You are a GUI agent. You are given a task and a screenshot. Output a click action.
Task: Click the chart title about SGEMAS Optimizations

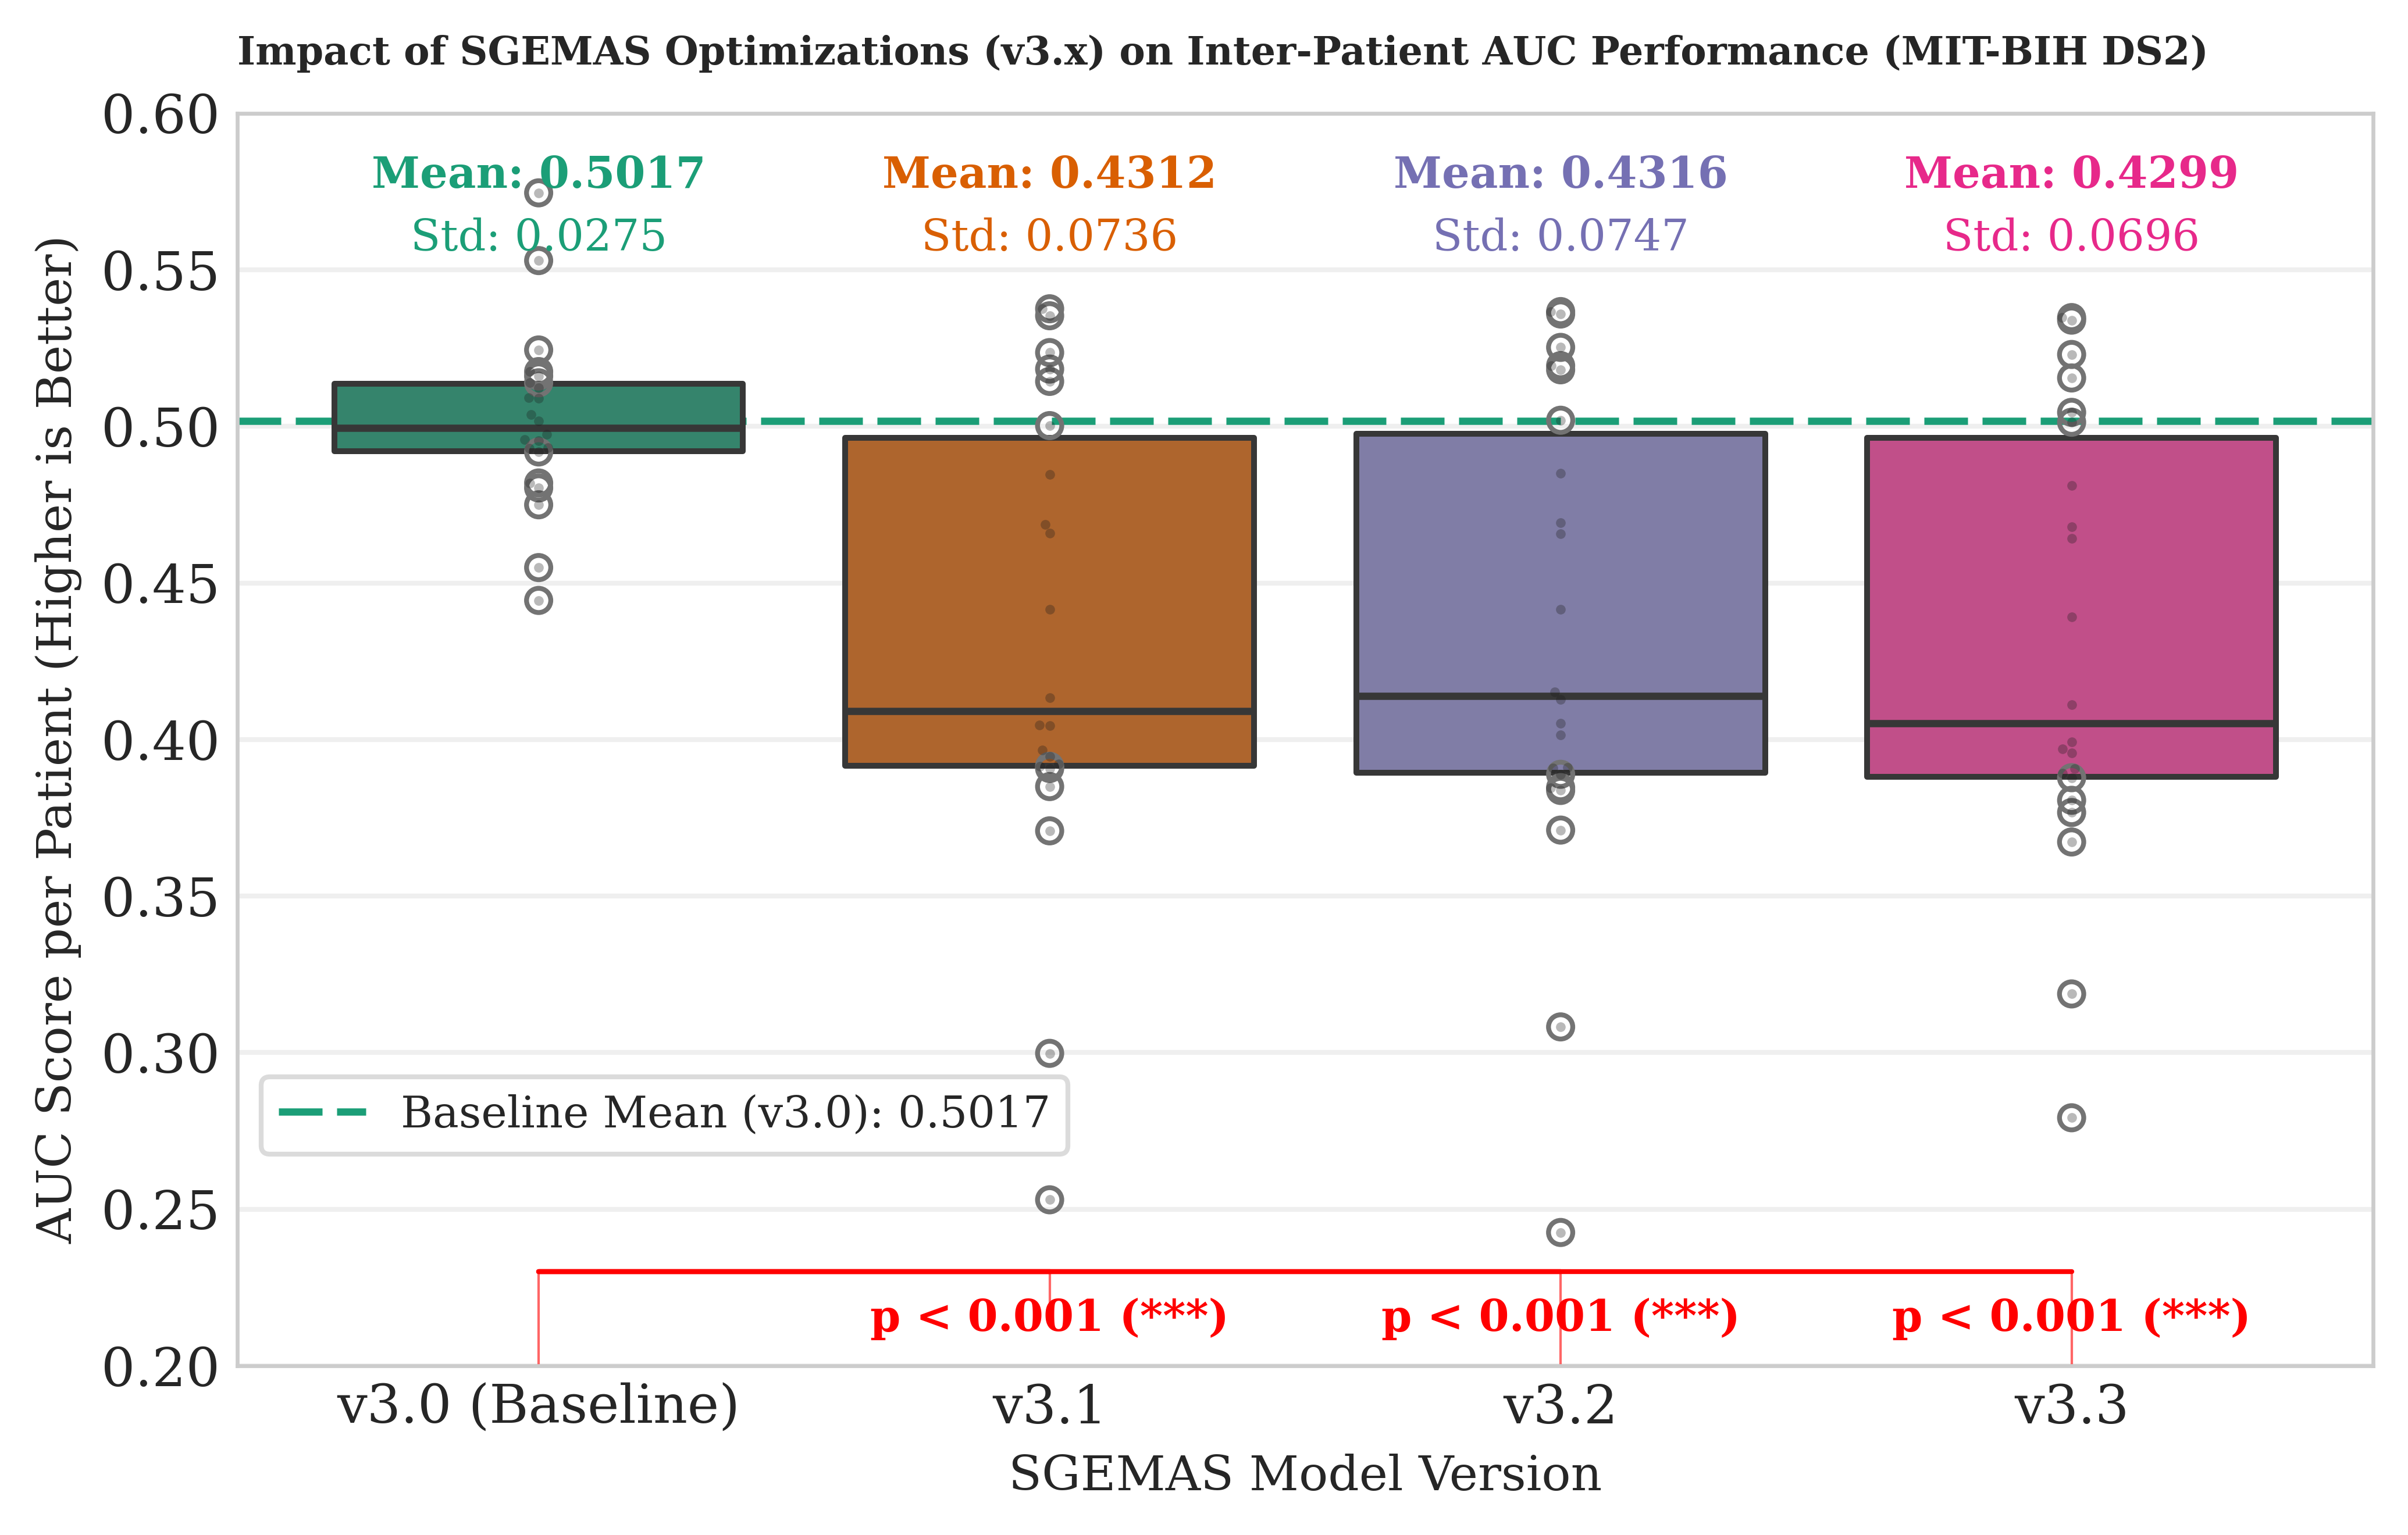pos(1221,52)
